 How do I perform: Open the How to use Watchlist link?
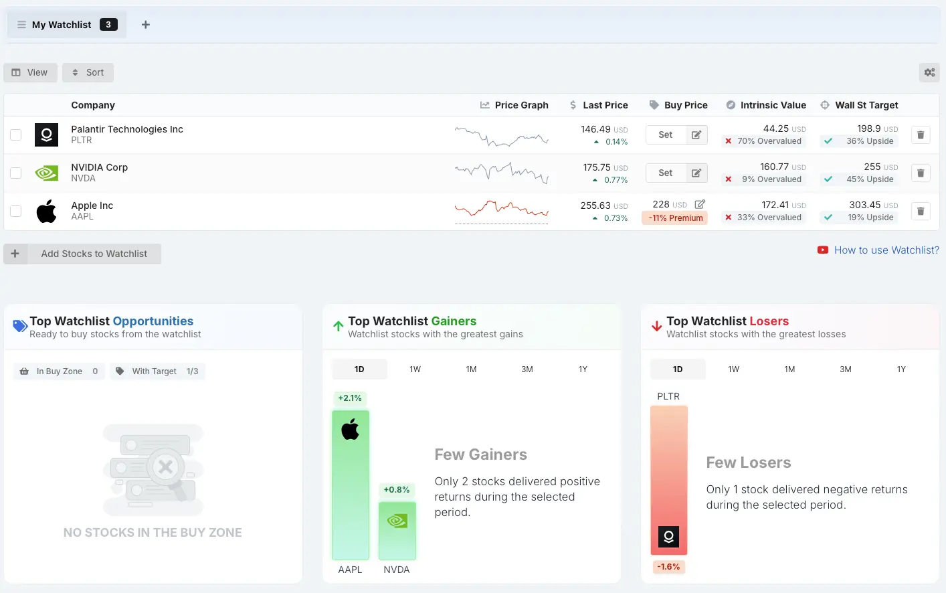click(886, 250)
